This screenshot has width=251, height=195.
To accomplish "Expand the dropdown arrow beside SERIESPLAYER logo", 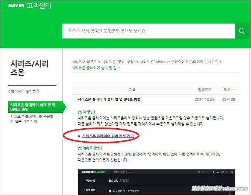I will pos(108,172).
